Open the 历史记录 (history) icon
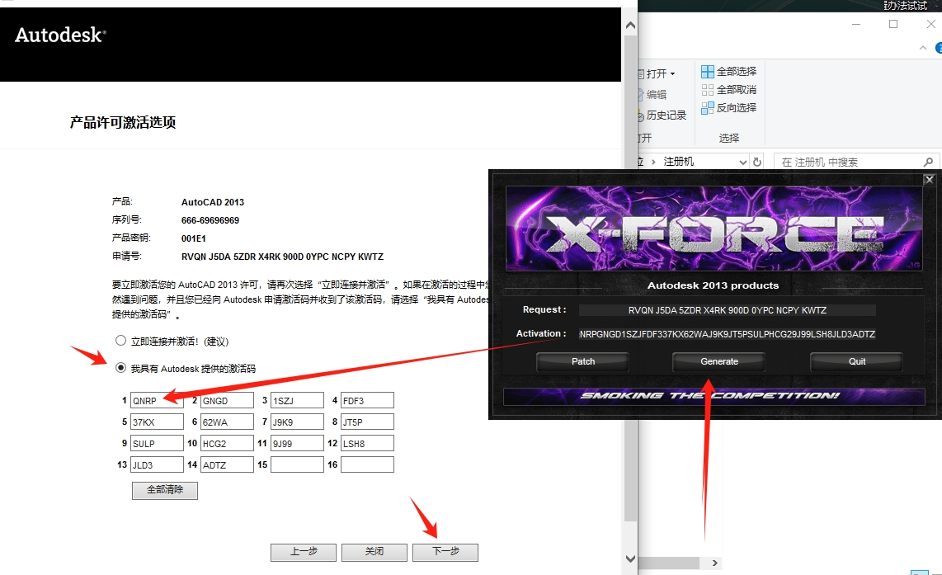The image size is (942, 575). pos(640,115)
